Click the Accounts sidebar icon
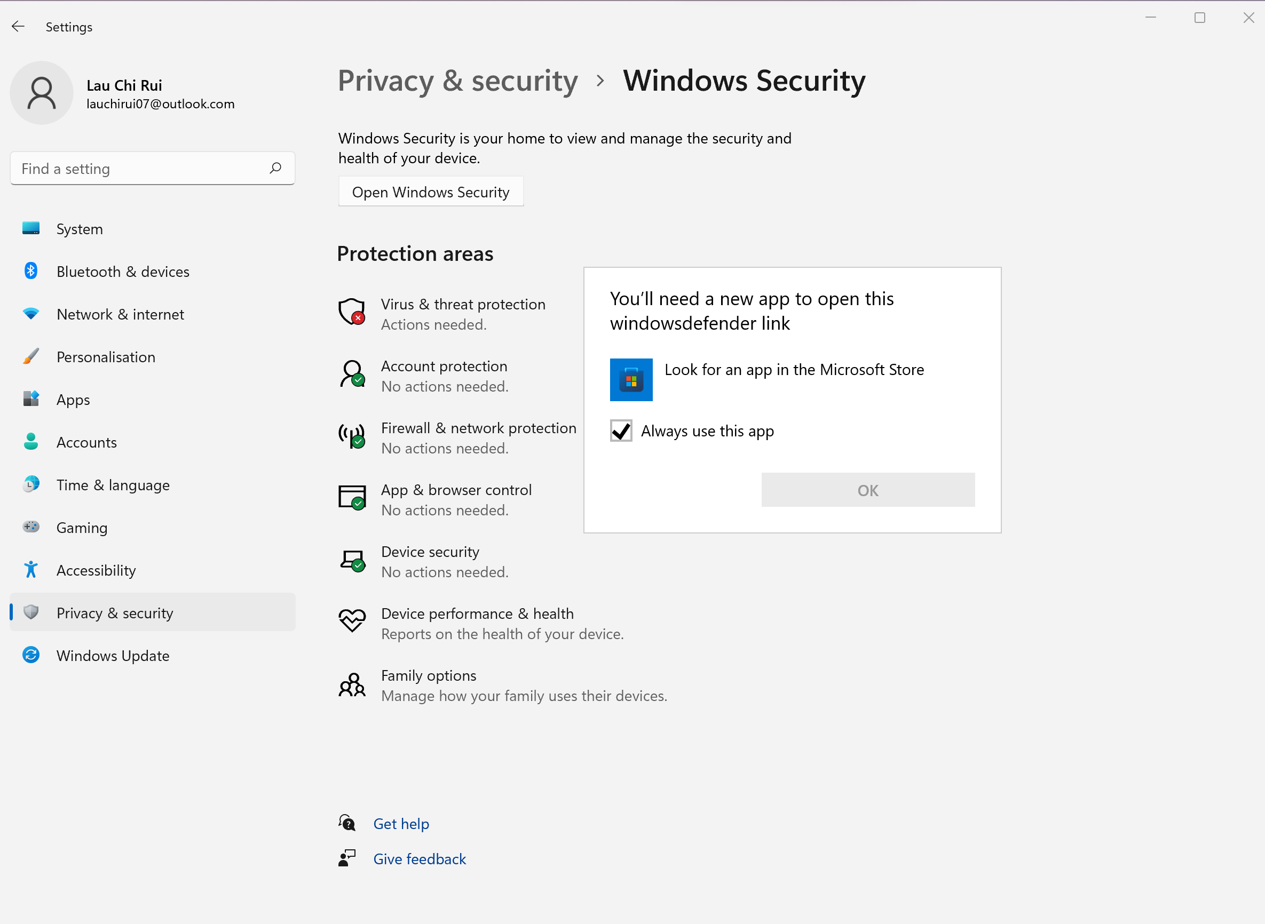Image resolution: width=1265 pixels, height=924 pixels. (31, 442)
